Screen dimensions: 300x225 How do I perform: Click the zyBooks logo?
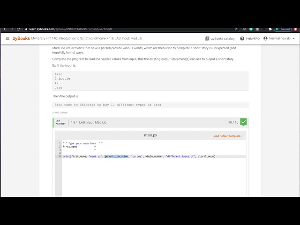coord(21,38)
